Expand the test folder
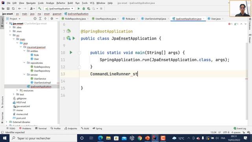252x142 pixels. [x=14, y=94]
